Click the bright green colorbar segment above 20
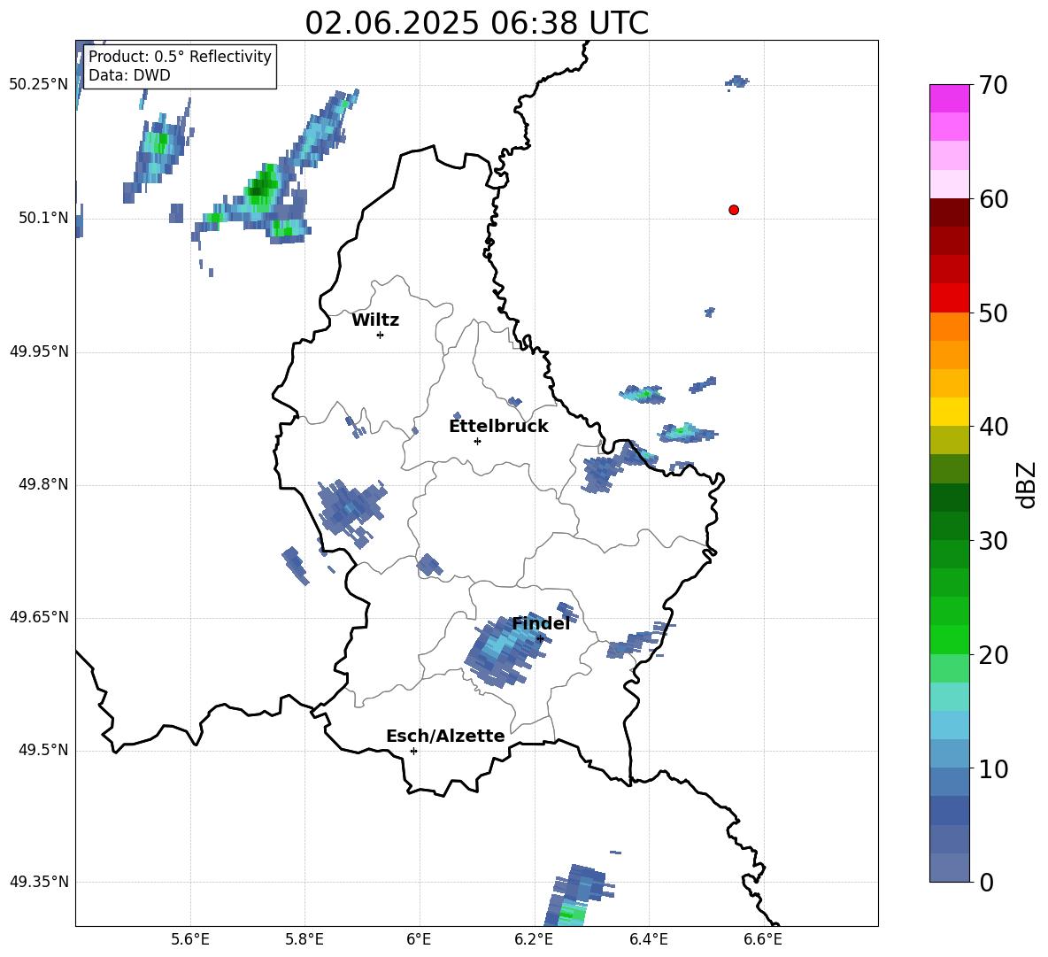Screen dimensions: 1048x957 tap(949, 639)
